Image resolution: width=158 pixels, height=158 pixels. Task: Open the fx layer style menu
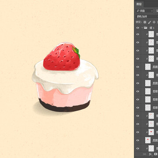click(x=150, y=154)
